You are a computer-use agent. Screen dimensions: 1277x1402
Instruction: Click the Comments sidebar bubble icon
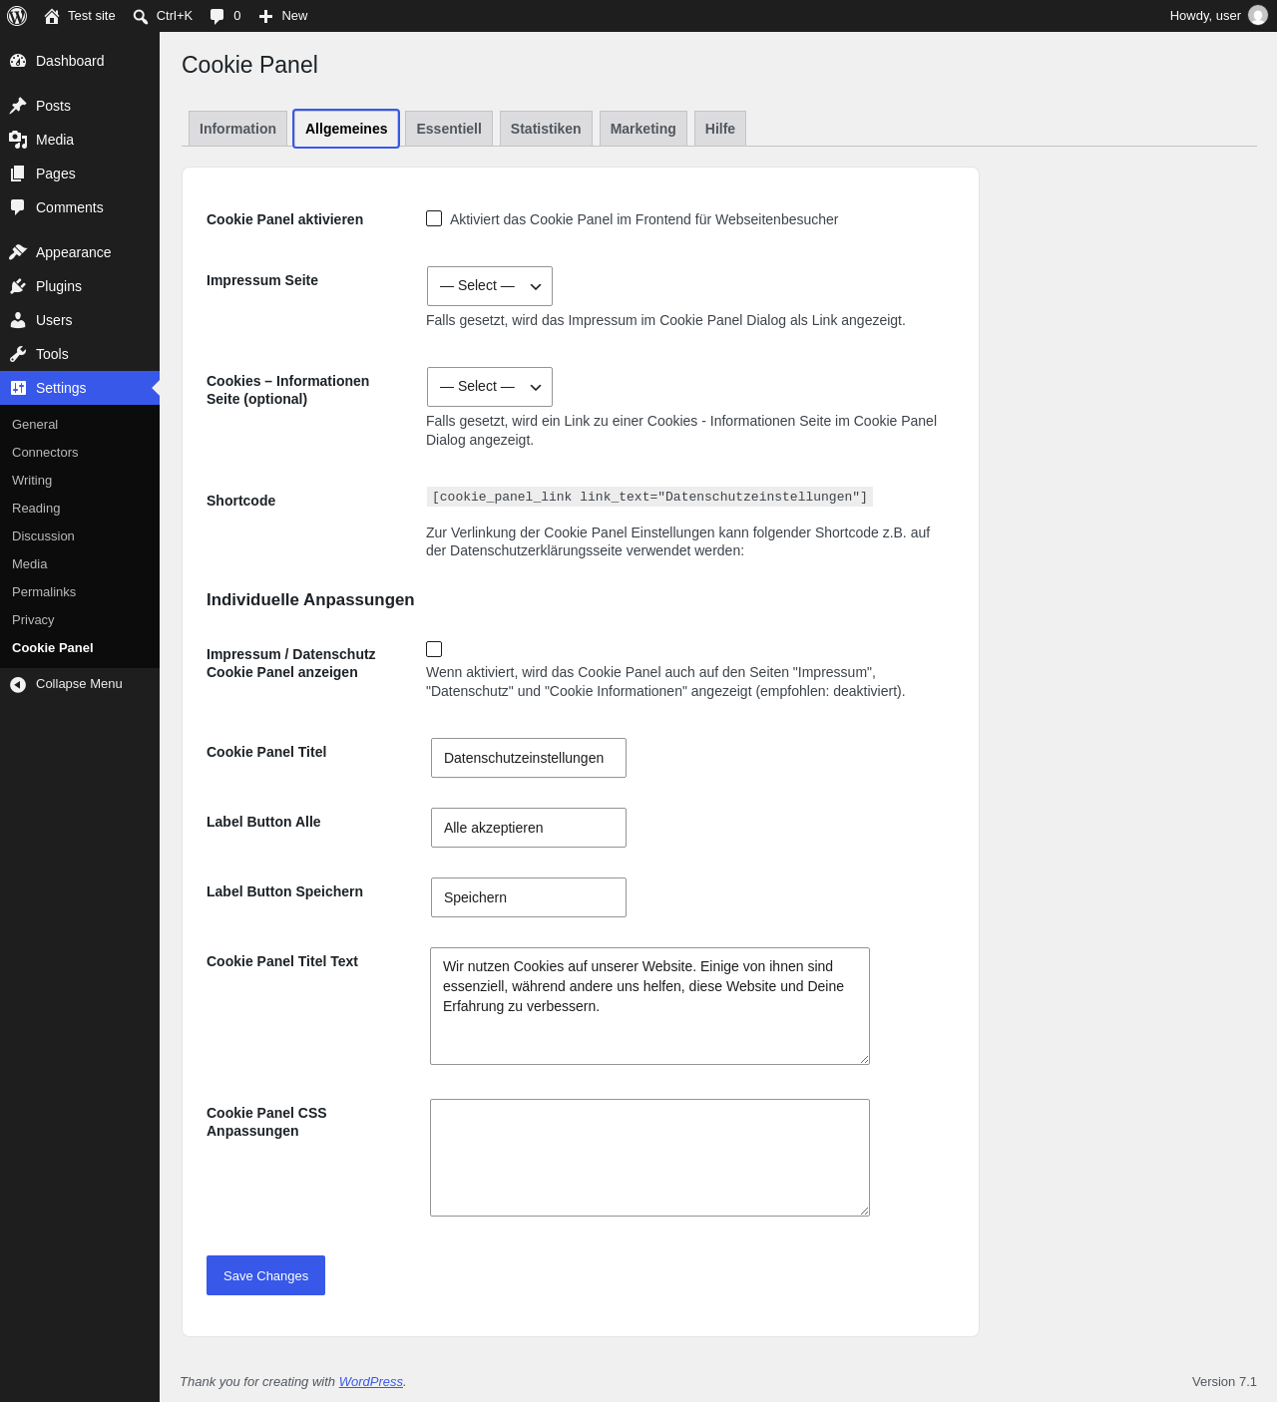(x=18, y=207)
